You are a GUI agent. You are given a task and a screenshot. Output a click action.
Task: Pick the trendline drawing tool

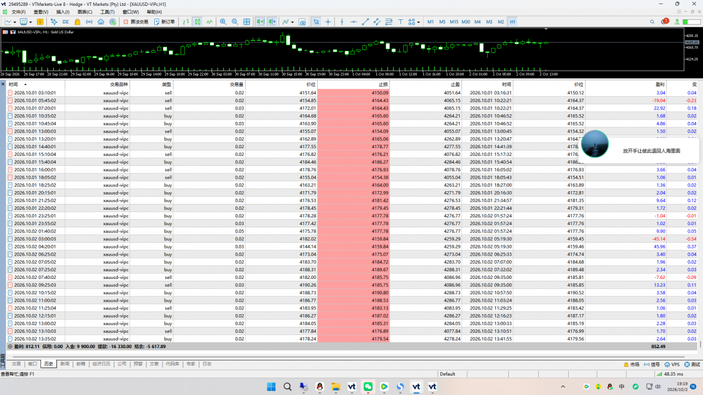(365, 22)
